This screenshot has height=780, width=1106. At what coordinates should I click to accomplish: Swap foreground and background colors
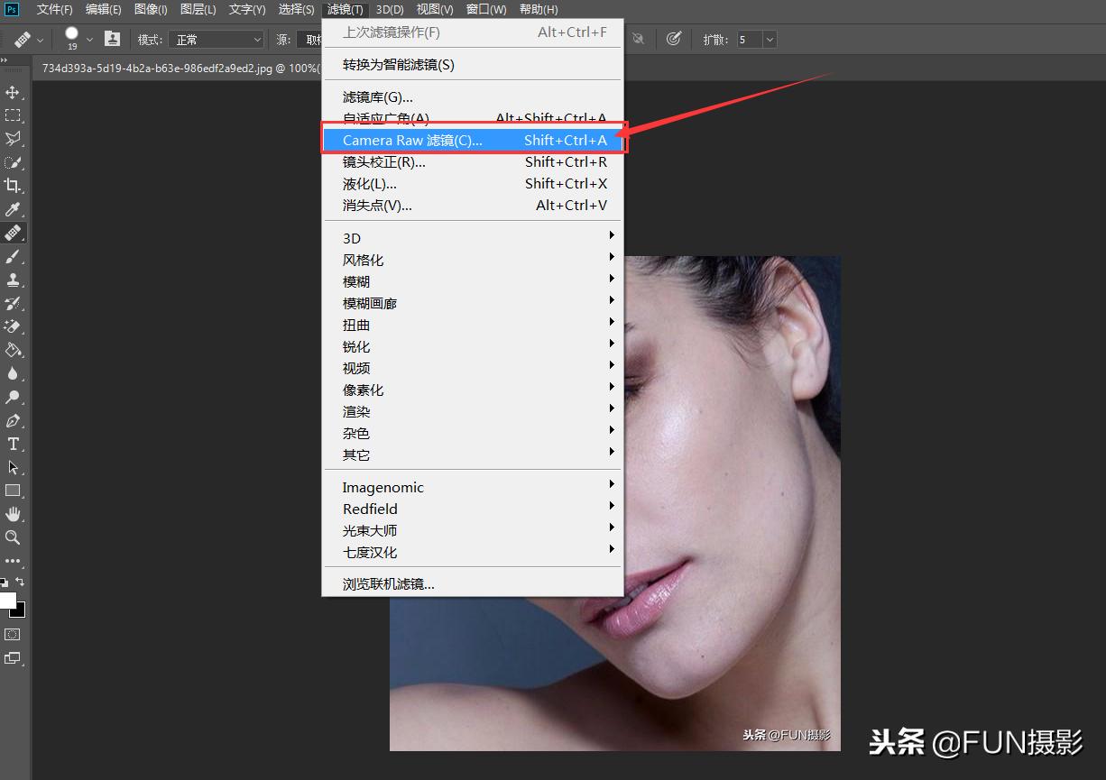[x=21, y=583]
